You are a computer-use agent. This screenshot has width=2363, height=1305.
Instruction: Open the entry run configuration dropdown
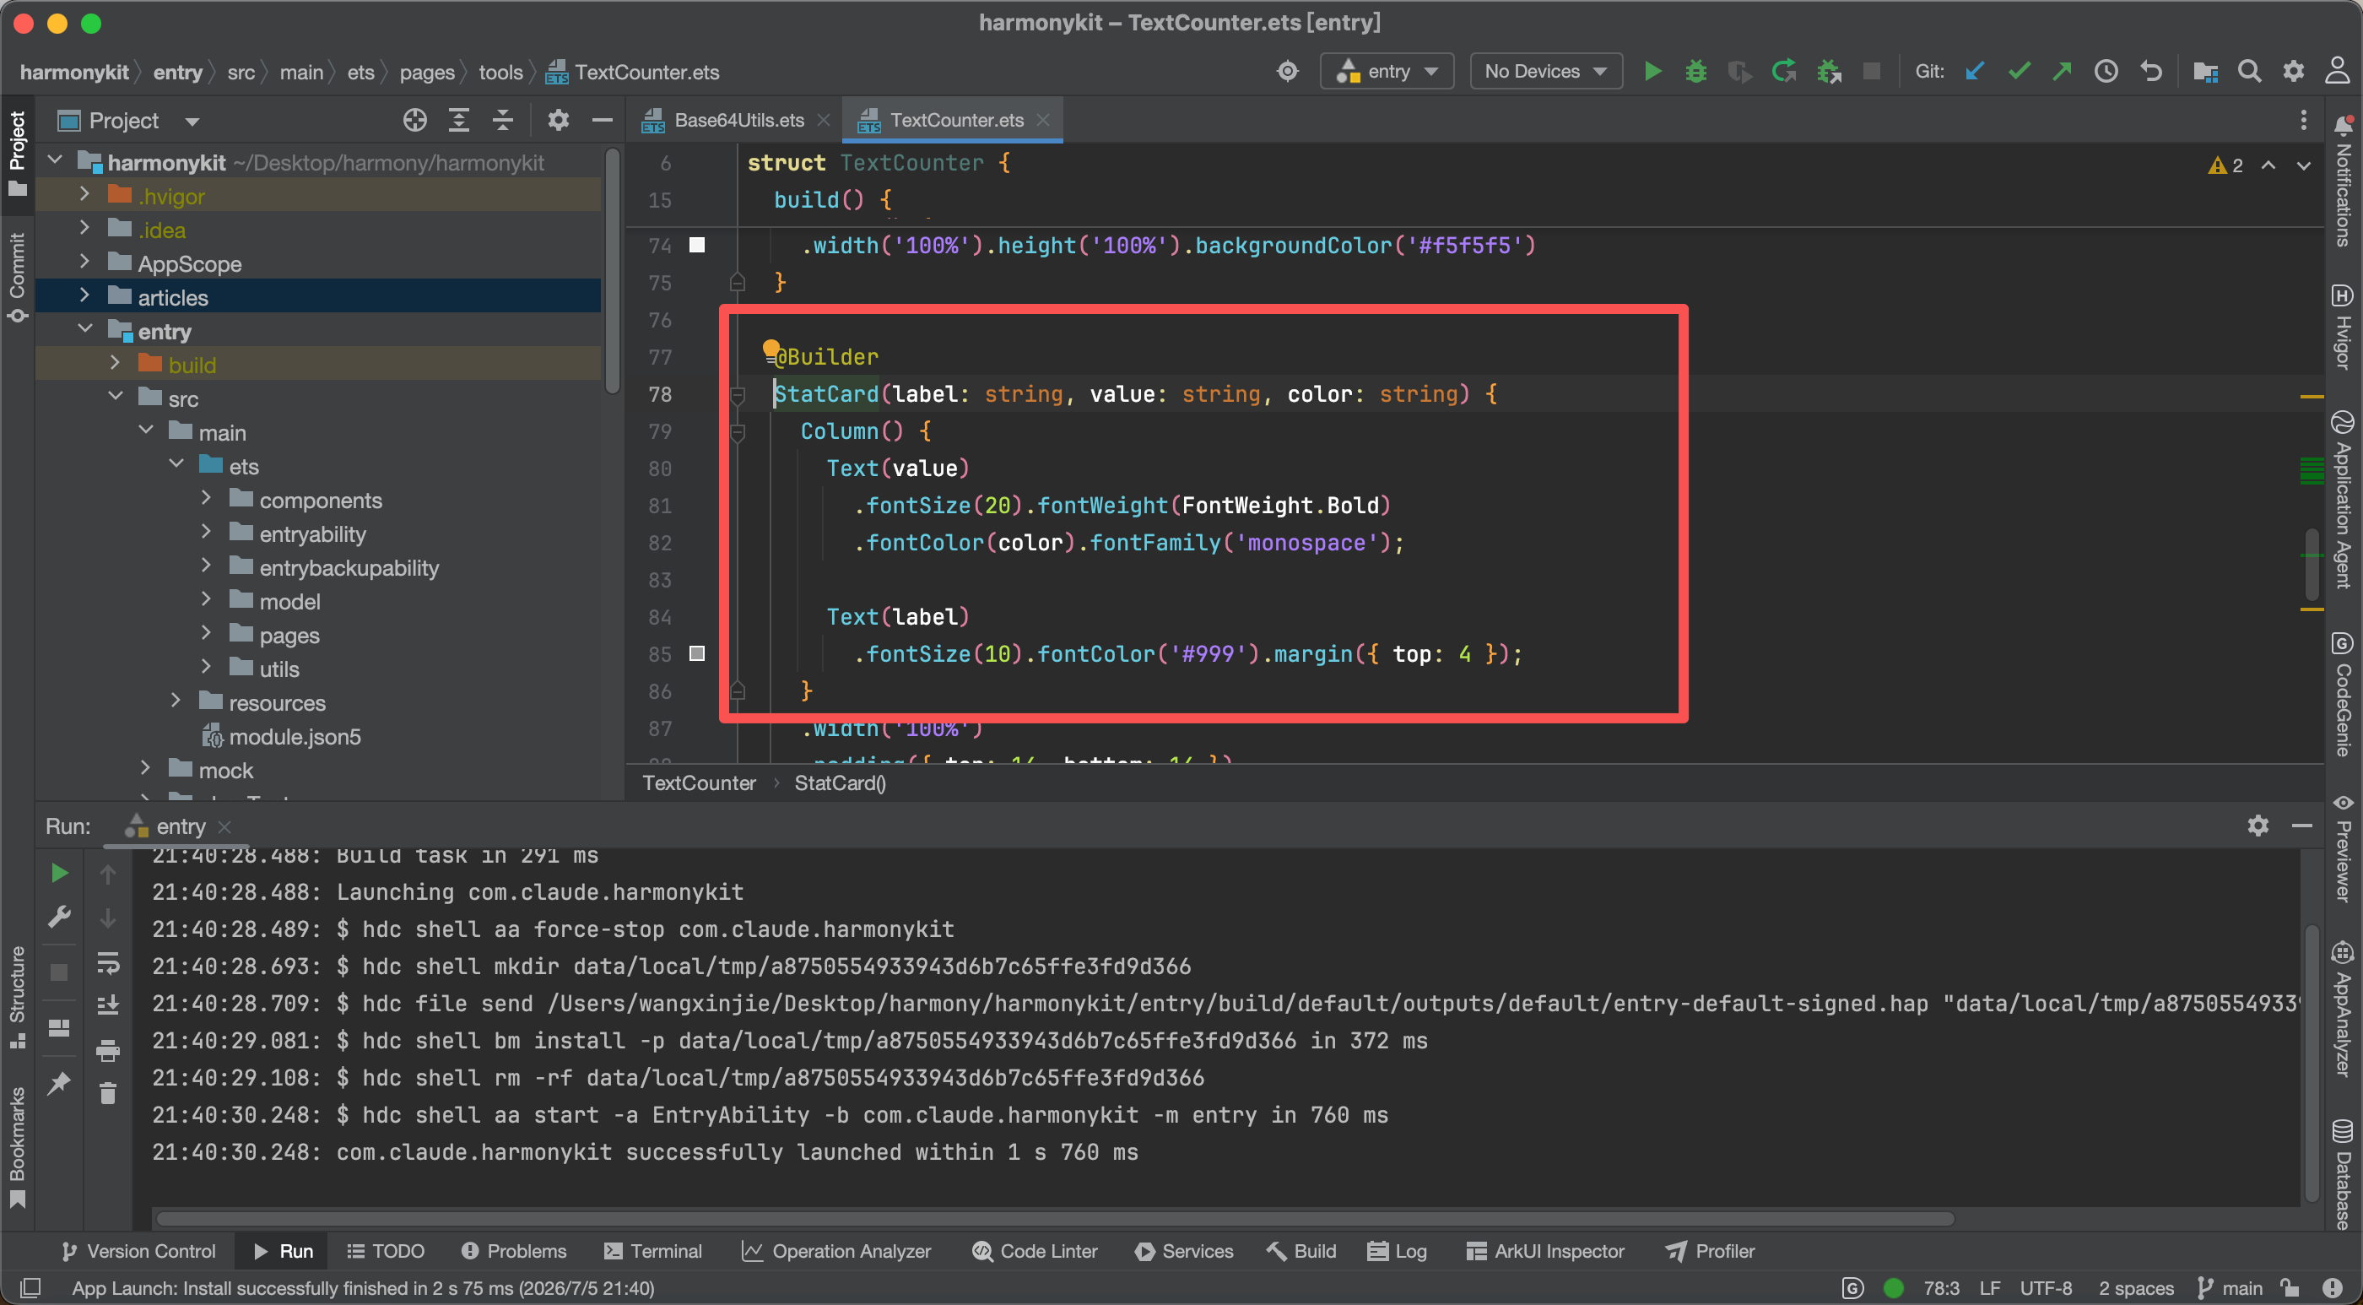tap(1386, 72)
